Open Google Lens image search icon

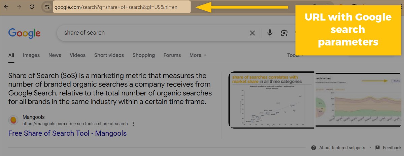click(x=284, y=33)
